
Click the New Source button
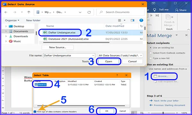58,47
